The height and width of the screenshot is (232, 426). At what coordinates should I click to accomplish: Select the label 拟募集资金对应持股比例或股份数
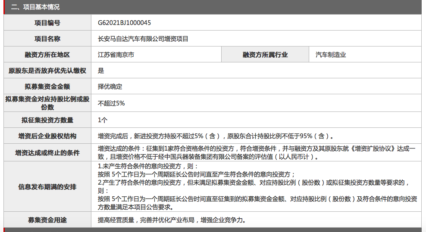click(47, 103)
